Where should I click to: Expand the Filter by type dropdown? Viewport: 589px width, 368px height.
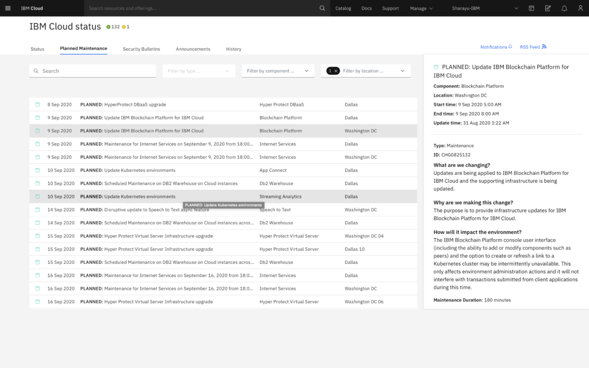[198, 71]
